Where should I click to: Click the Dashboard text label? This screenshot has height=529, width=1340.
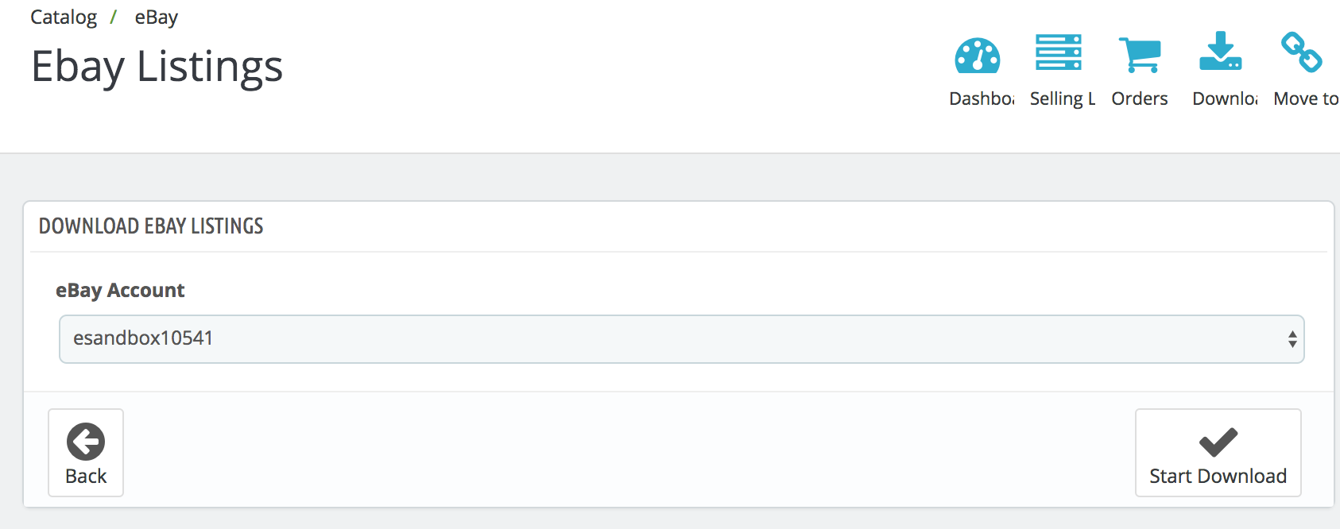pos(982,98)
